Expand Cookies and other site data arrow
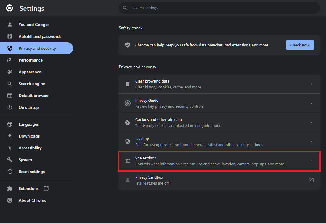The width and height of the screenshot is (326, 223). (x=311, y=122)
